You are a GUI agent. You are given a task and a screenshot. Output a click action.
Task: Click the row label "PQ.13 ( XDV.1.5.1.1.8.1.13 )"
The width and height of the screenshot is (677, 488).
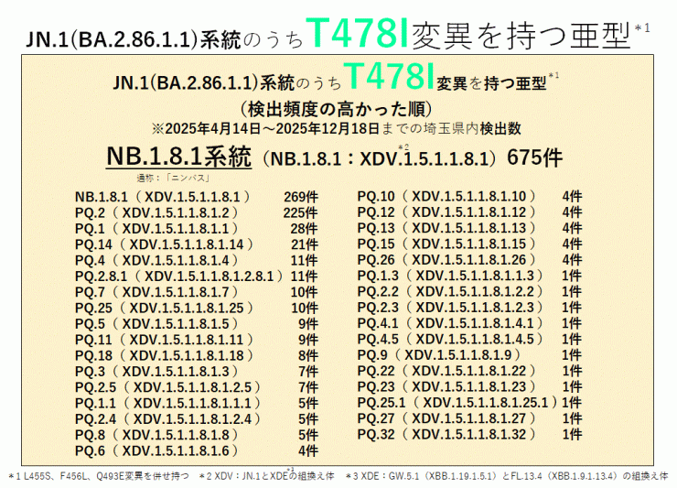[446, 228]
